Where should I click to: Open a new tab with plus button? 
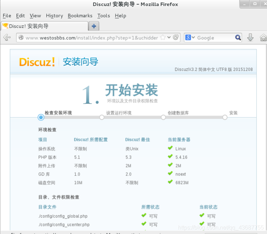point(94,26)
